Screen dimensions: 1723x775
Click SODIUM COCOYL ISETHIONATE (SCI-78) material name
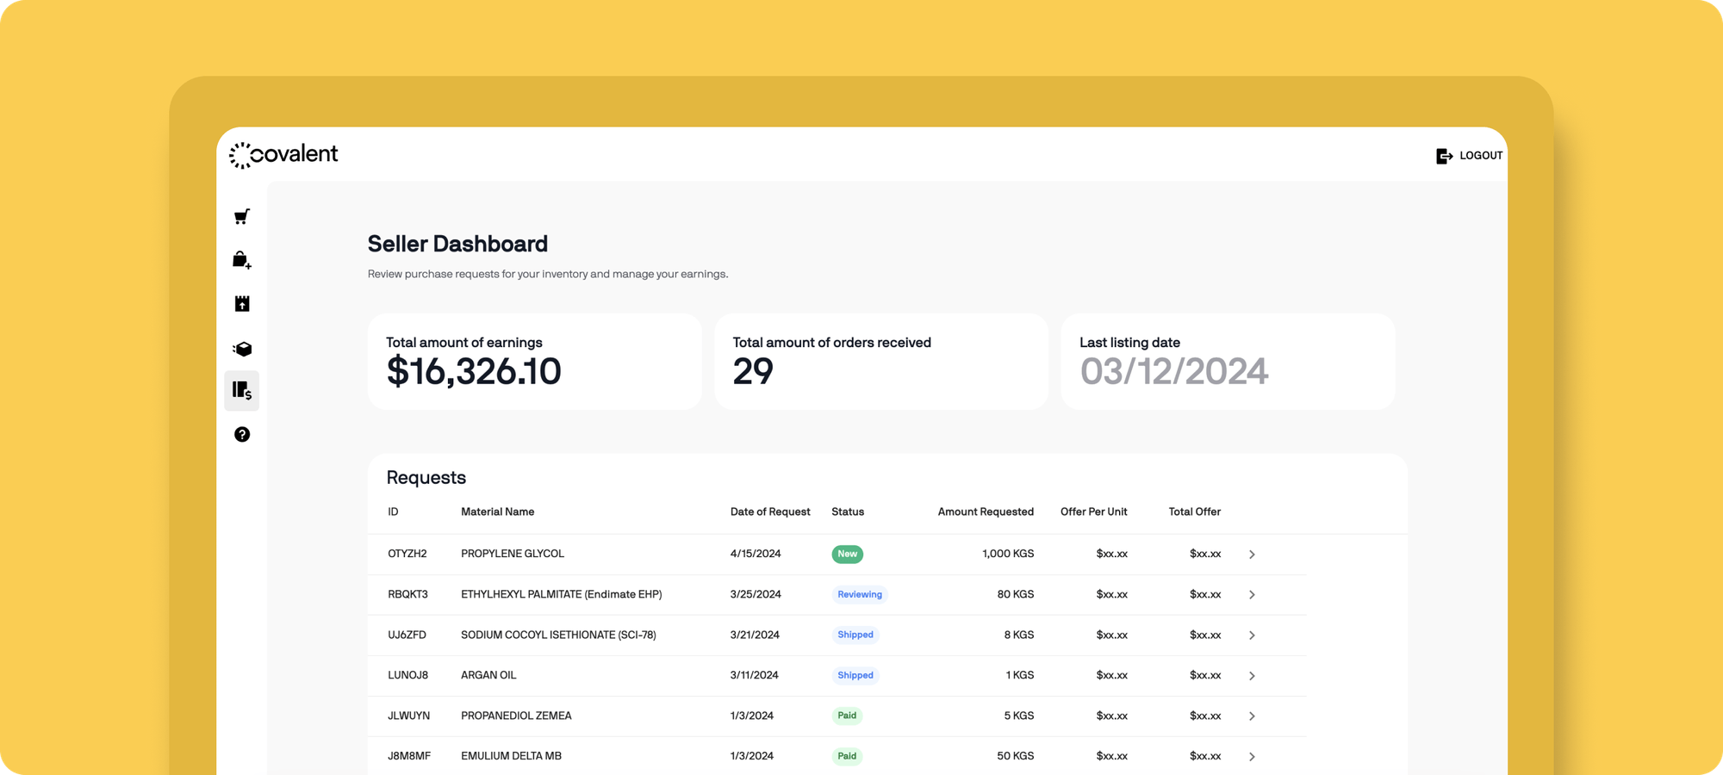(558, 635)
